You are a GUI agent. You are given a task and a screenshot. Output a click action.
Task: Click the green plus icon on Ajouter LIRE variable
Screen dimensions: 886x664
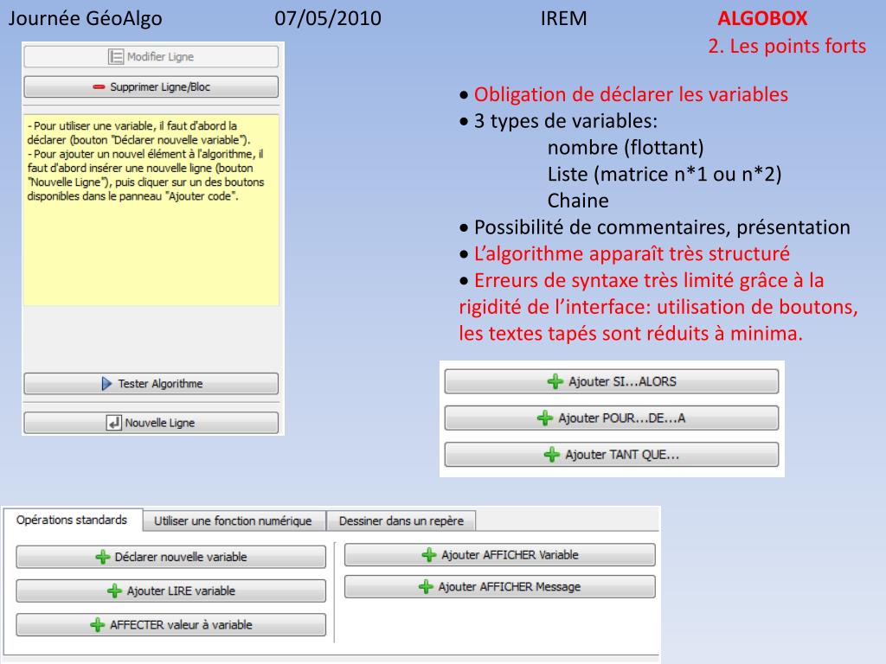pyautogui.click(x=115, y=591)
